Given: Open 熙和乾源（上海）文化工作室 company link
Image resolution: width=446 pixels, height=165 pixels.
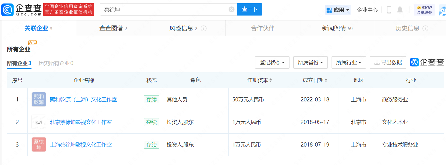Looking at the screenshot, I should pyautogui.click(x=83, y=100).
